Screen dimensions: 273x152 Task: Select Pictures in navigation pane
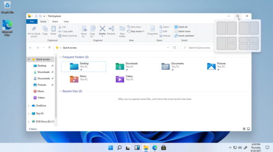click(x=42, y=85)
